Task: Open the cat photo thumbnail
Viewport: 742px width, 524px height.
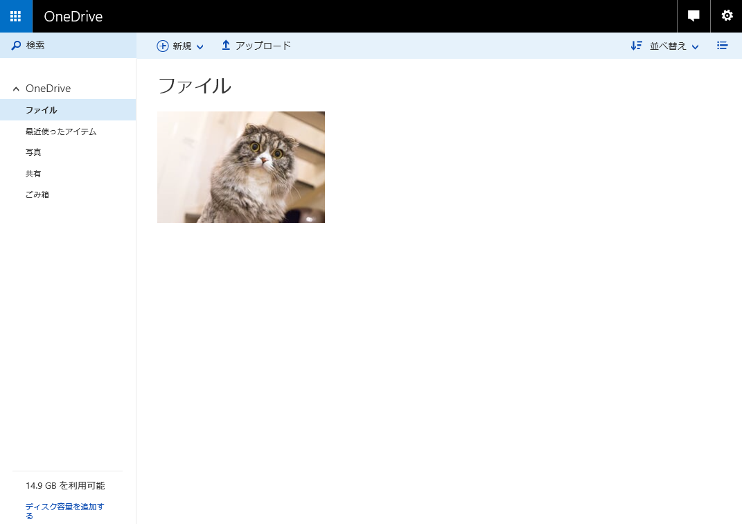Action: click(241, 167)
